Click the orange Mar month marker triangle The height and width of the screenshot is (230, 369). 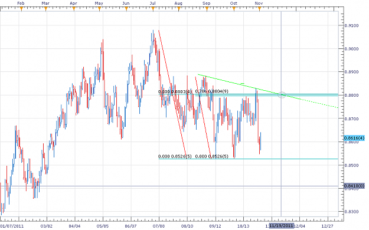point(46,9)
